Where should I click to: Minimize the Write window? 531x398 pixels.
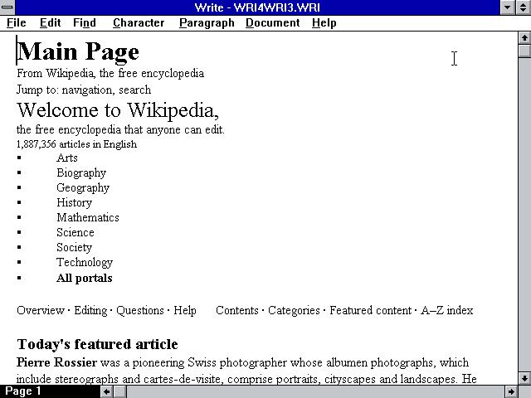pos(508,7)
